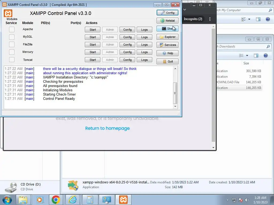274x205 pixels.
Task: Toggle FileZilla service checkbox
Action: (x=12, y=45)
